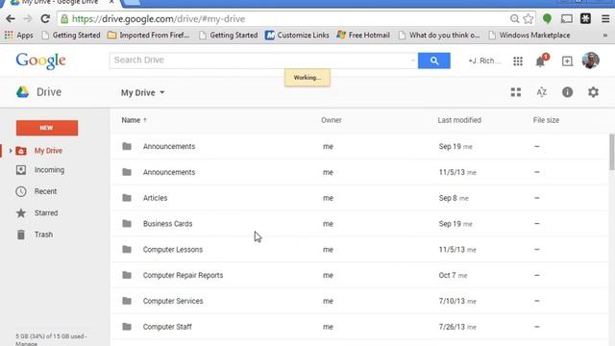Reload the Google Drive page
This screenshot has height=346, width=615.
point(45,19)
